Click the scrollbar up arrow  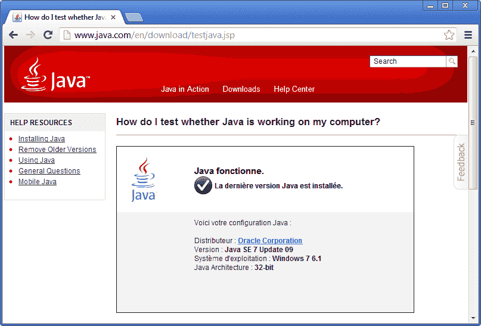(x=473, y=51)
